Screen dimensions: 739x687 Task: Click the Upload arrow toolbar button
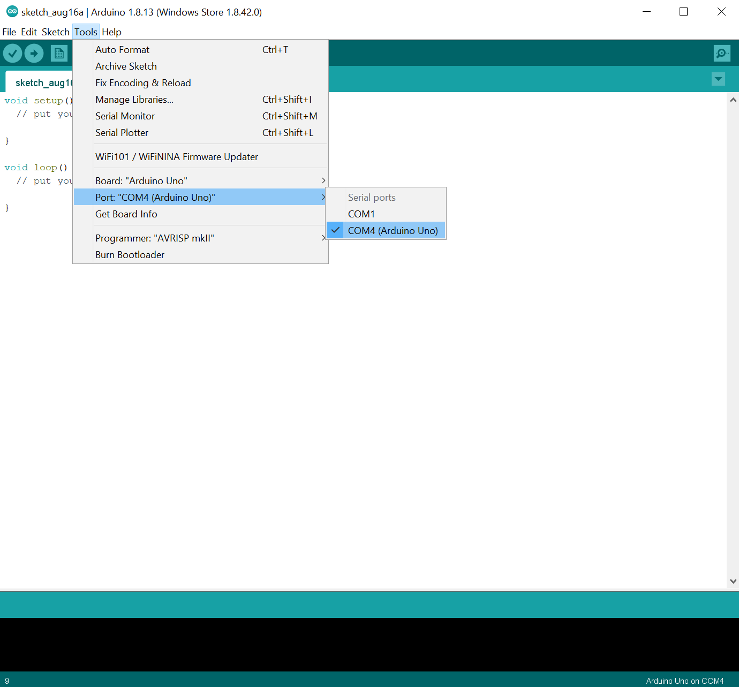(34, 53)
